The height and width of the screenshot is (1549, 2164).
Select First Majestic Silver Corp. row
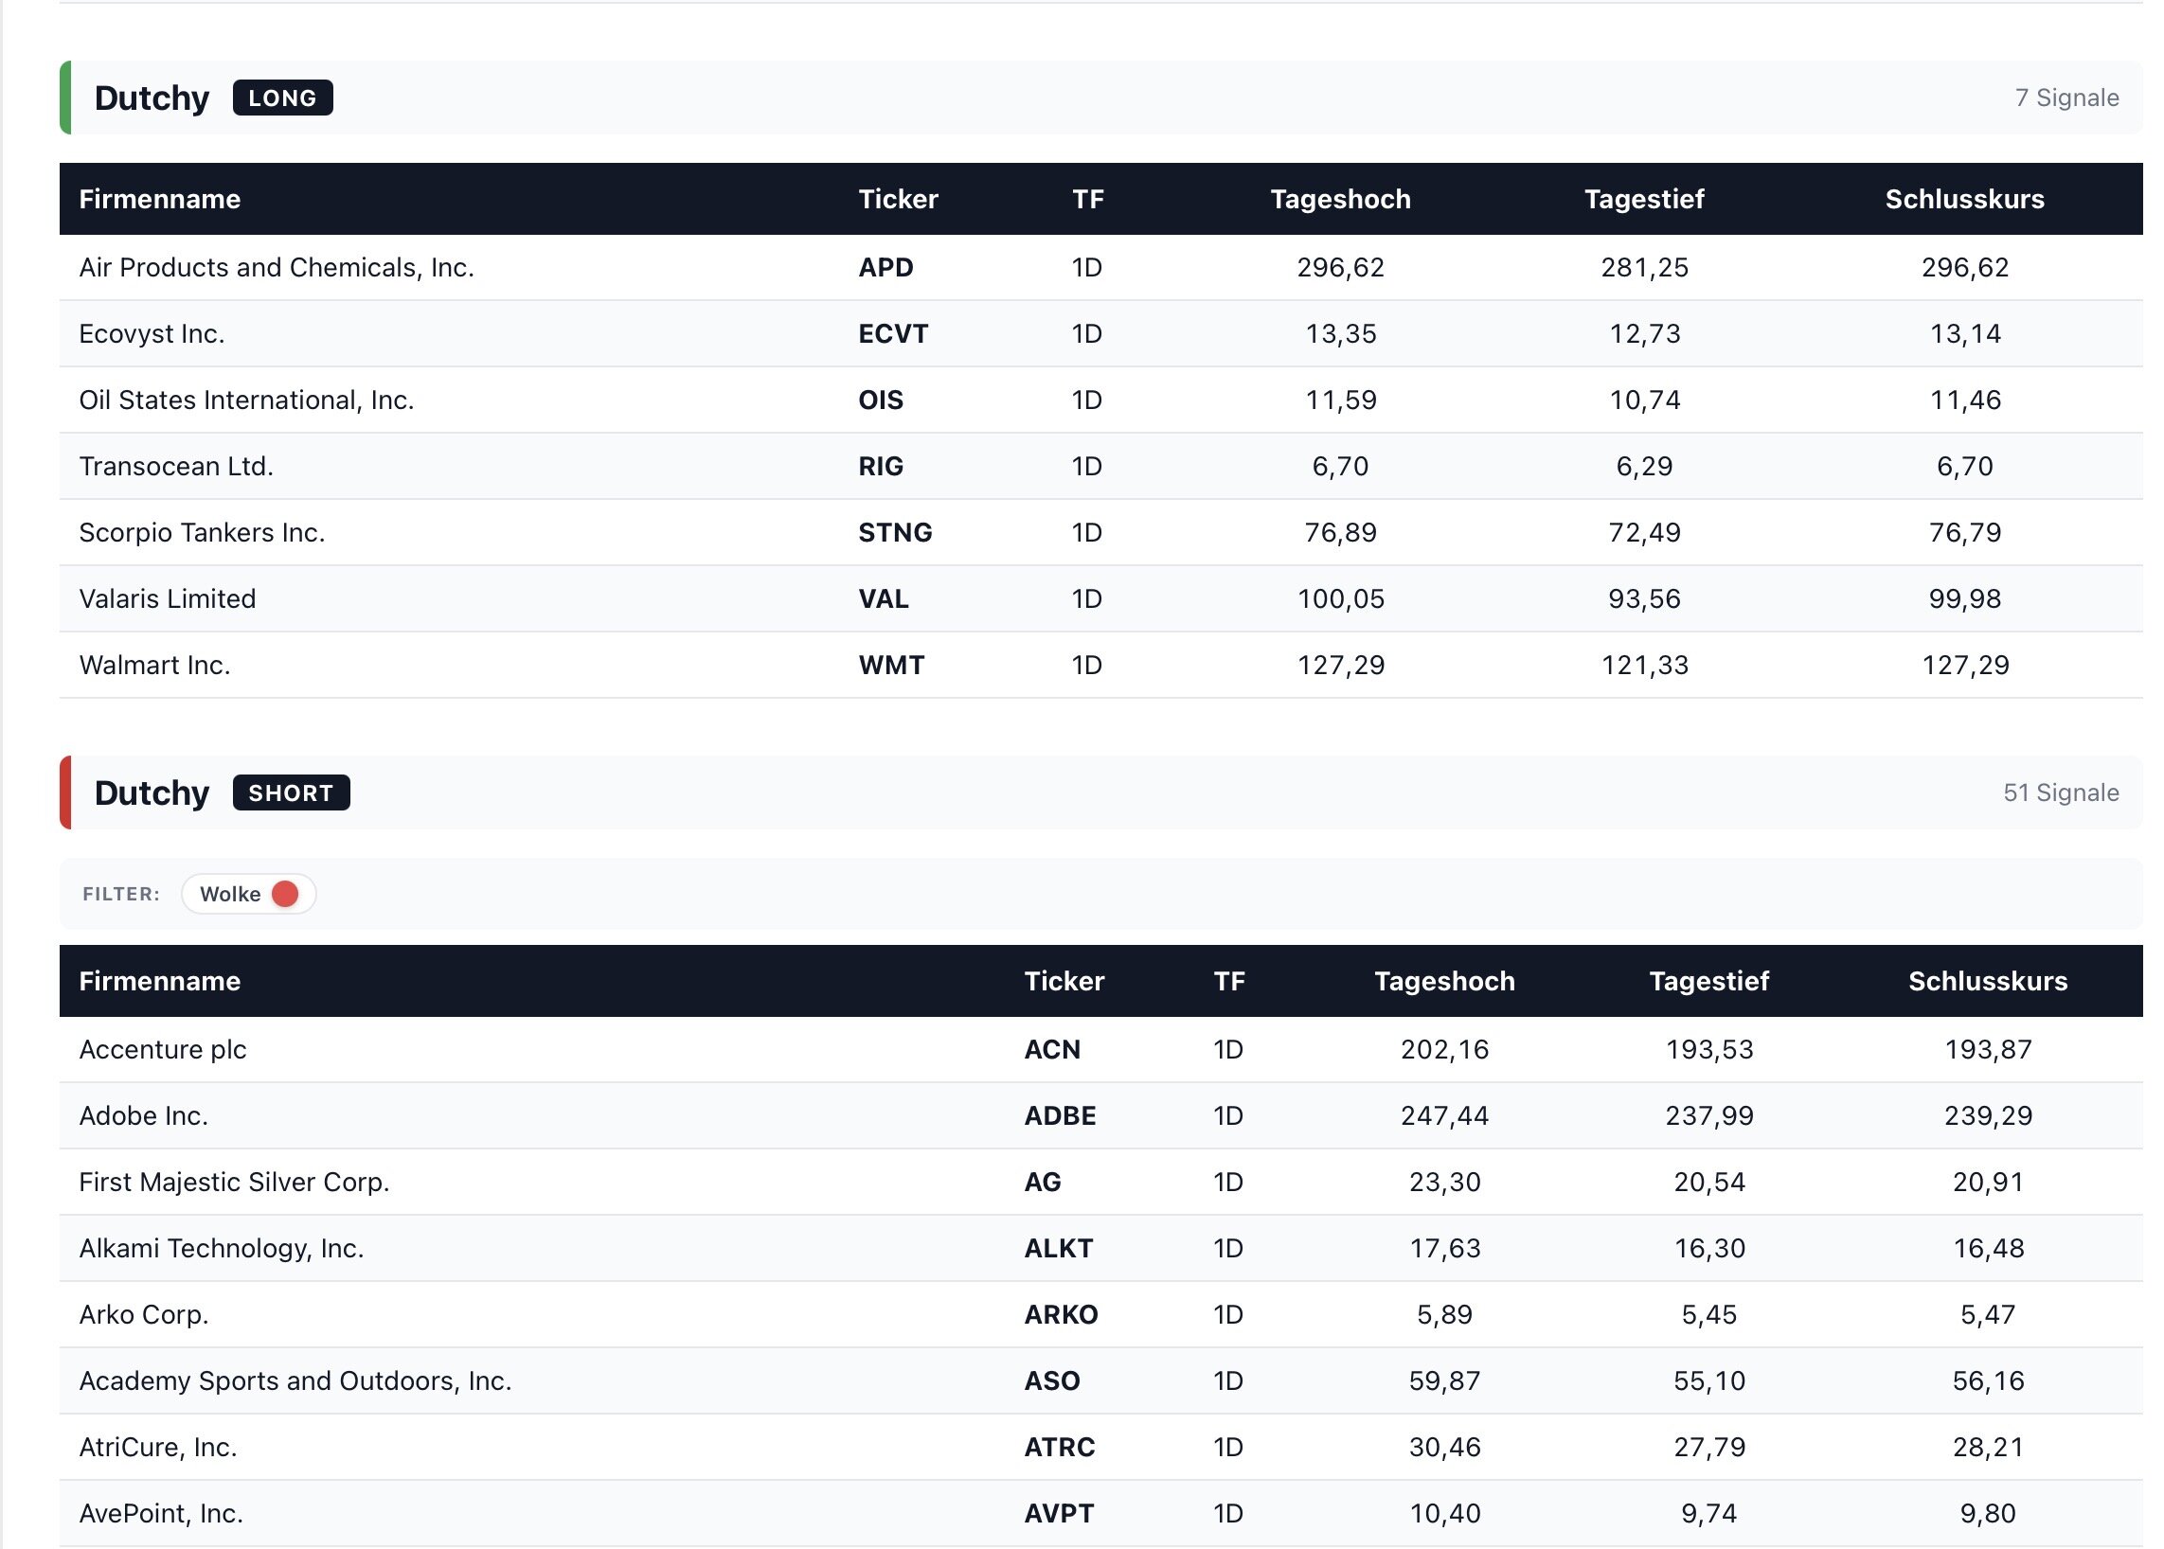(x=234, y=1183)
